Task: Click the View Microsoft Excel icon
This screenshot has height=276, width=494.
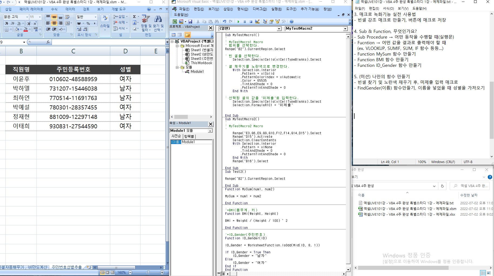Action: point(175,22)
